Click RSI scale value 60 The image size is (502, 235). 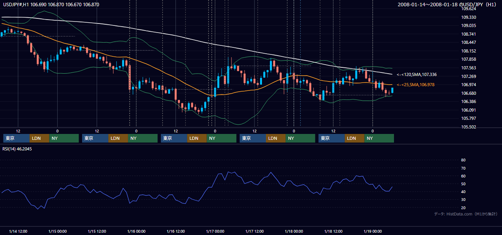point(463,176)
